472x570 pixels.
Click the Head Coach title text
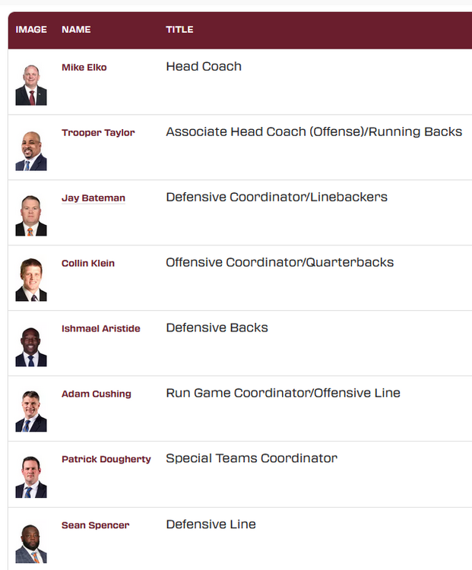(204, 67)
